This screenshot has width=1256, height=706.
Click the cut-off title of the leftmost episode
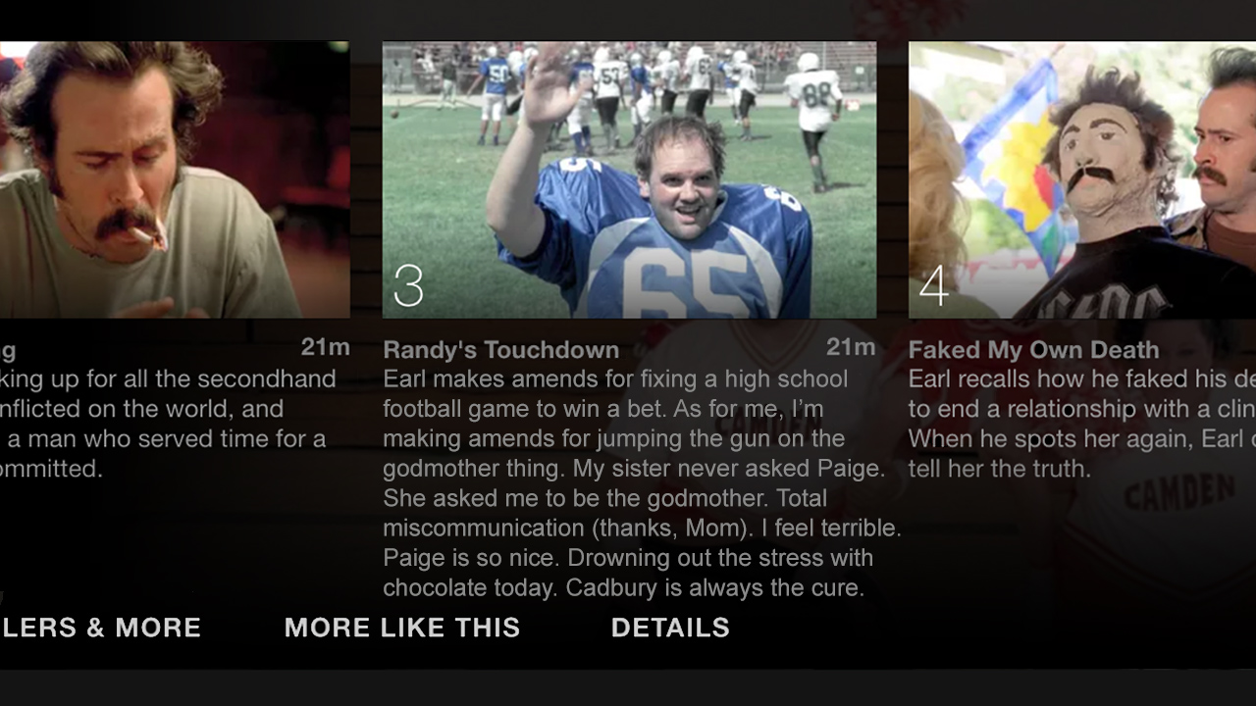[x=8, y=351]
